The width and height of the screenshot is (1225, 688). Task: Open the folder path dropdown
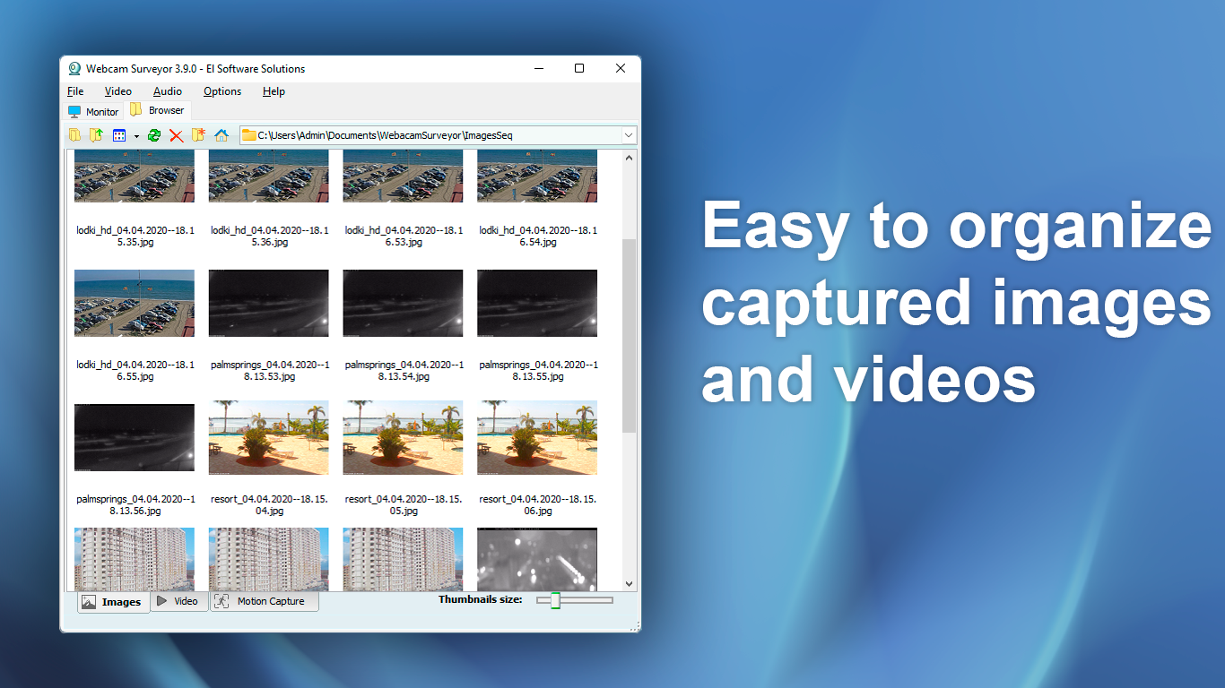(629, 135)
